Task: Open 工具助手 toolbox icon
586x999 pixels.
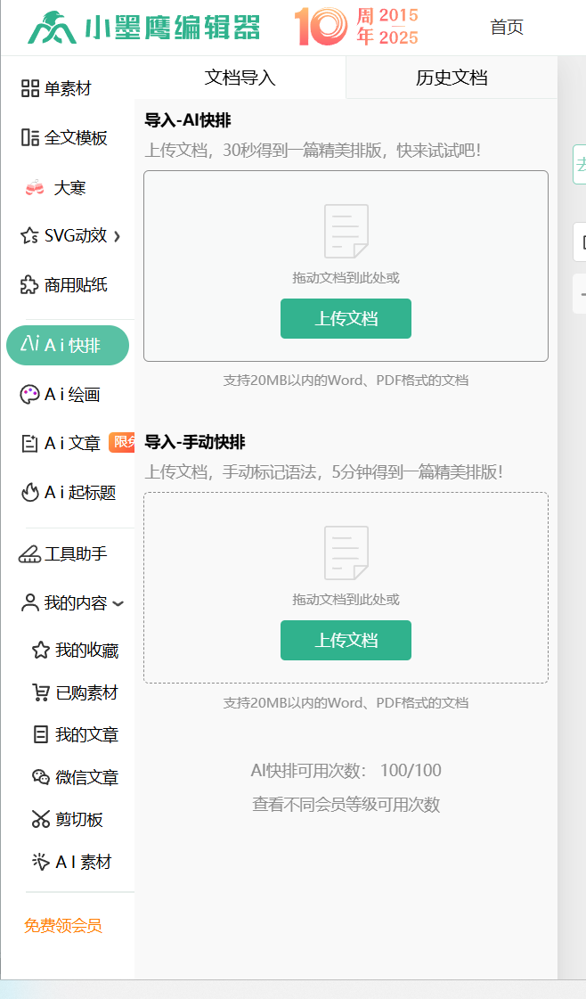Action: (x=30, y=554)
